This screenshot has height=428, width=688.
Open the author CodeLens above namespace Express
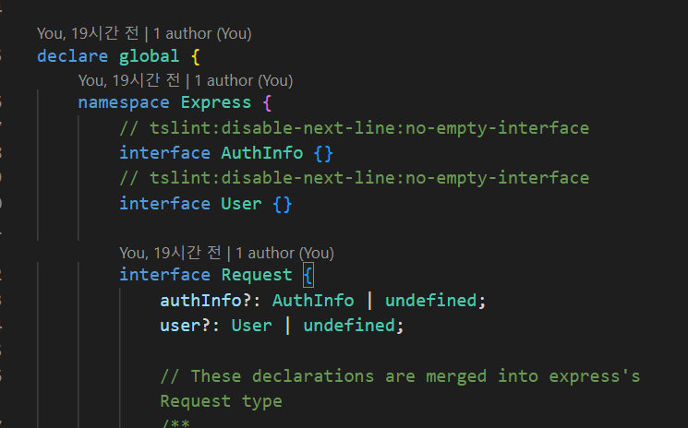pos(186,80)
